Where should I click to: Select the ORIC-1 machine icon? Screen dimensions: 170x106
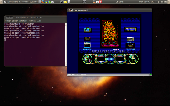130,40
